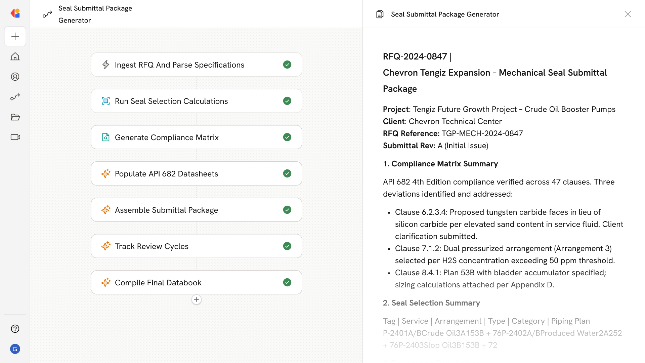Open the workflows route icon in sidebar
This screenshot has height=363, width=645.
tap(15, 97)
